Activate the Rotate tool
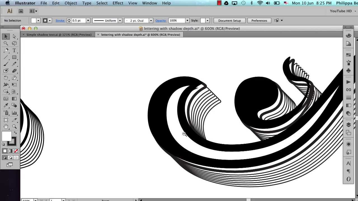The image size is (358, 201). pos(6,78)
